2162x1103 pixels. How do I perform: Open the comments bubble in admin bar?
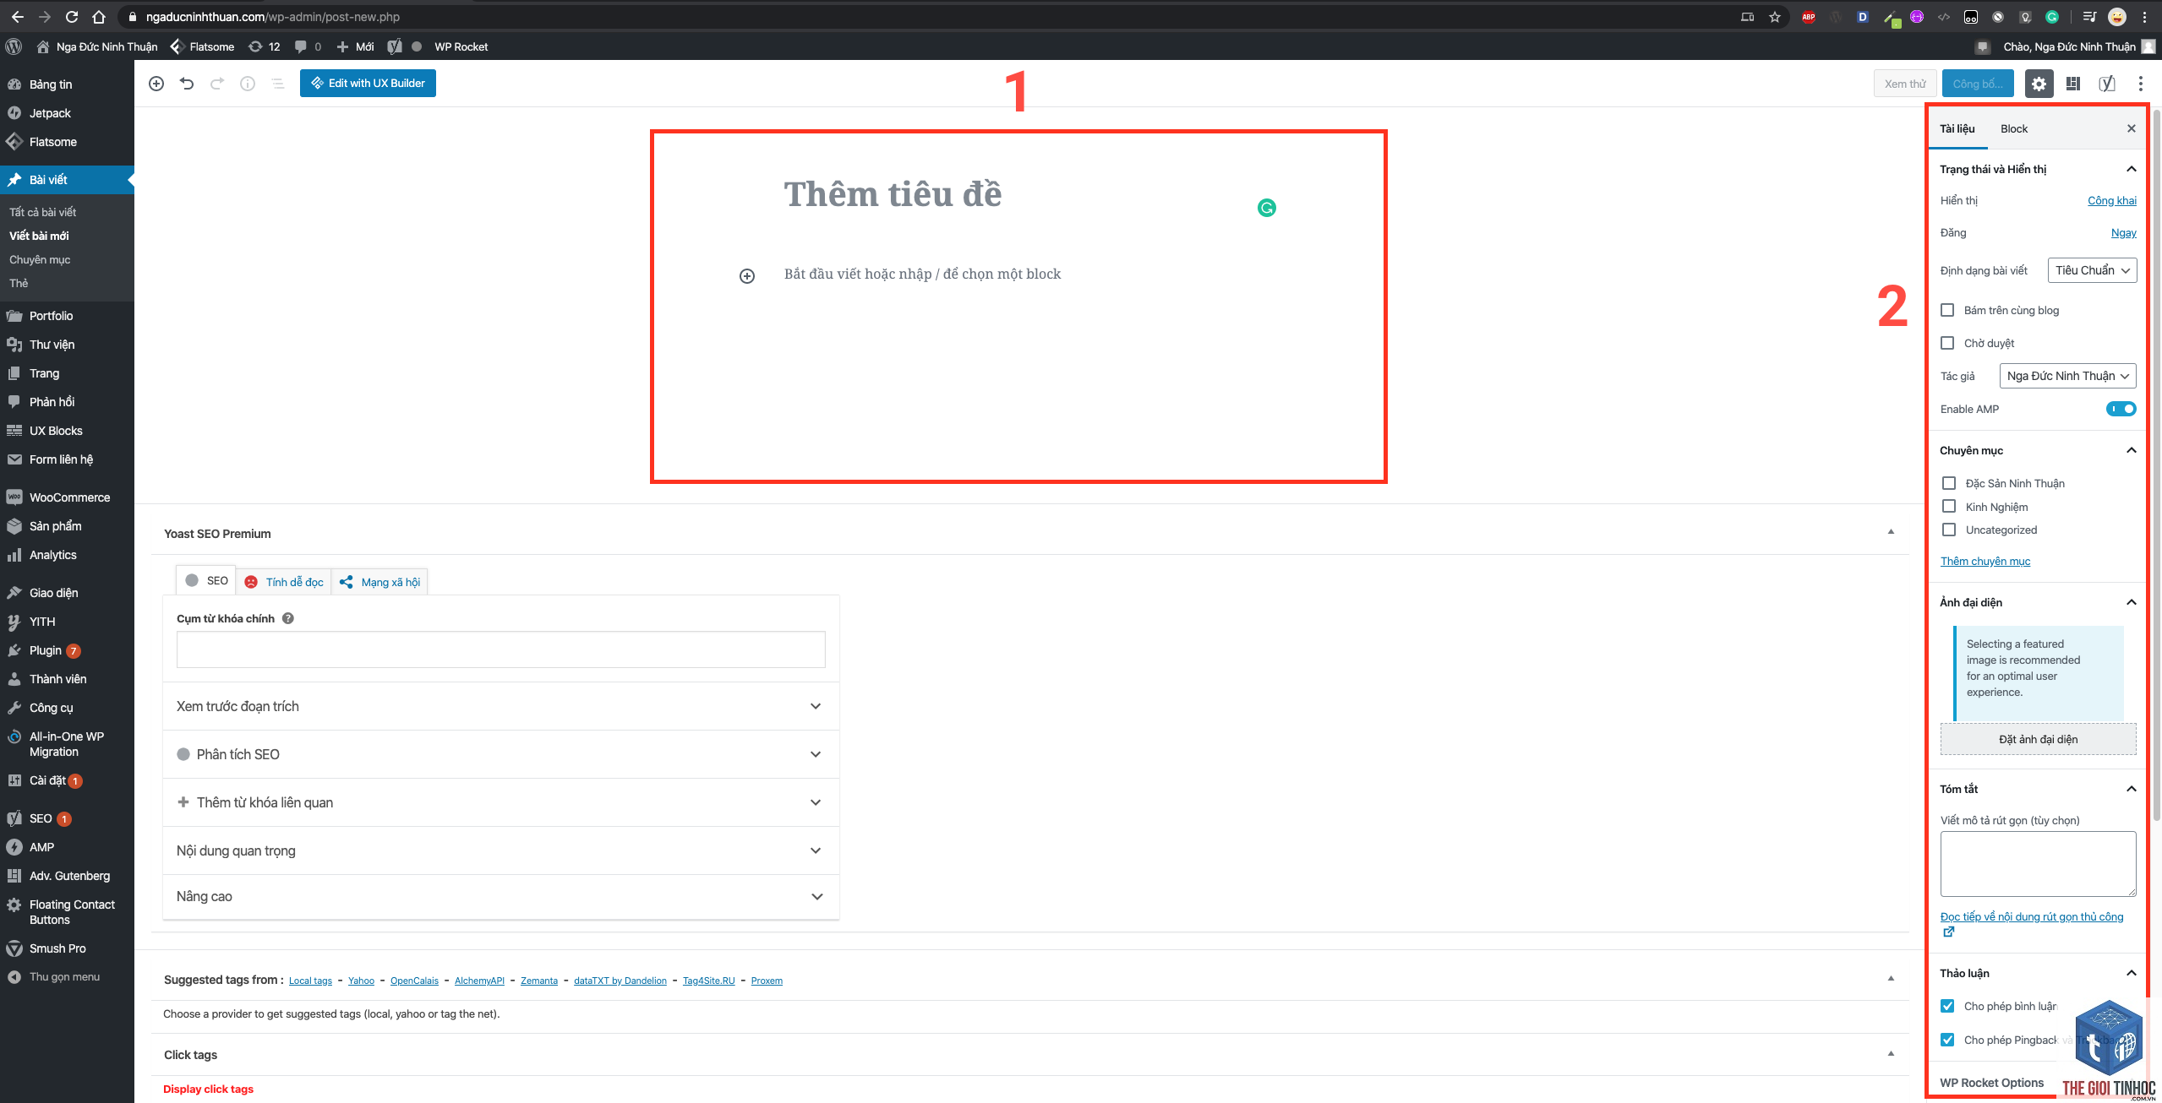pyautogui.click(x=308, y=46)
